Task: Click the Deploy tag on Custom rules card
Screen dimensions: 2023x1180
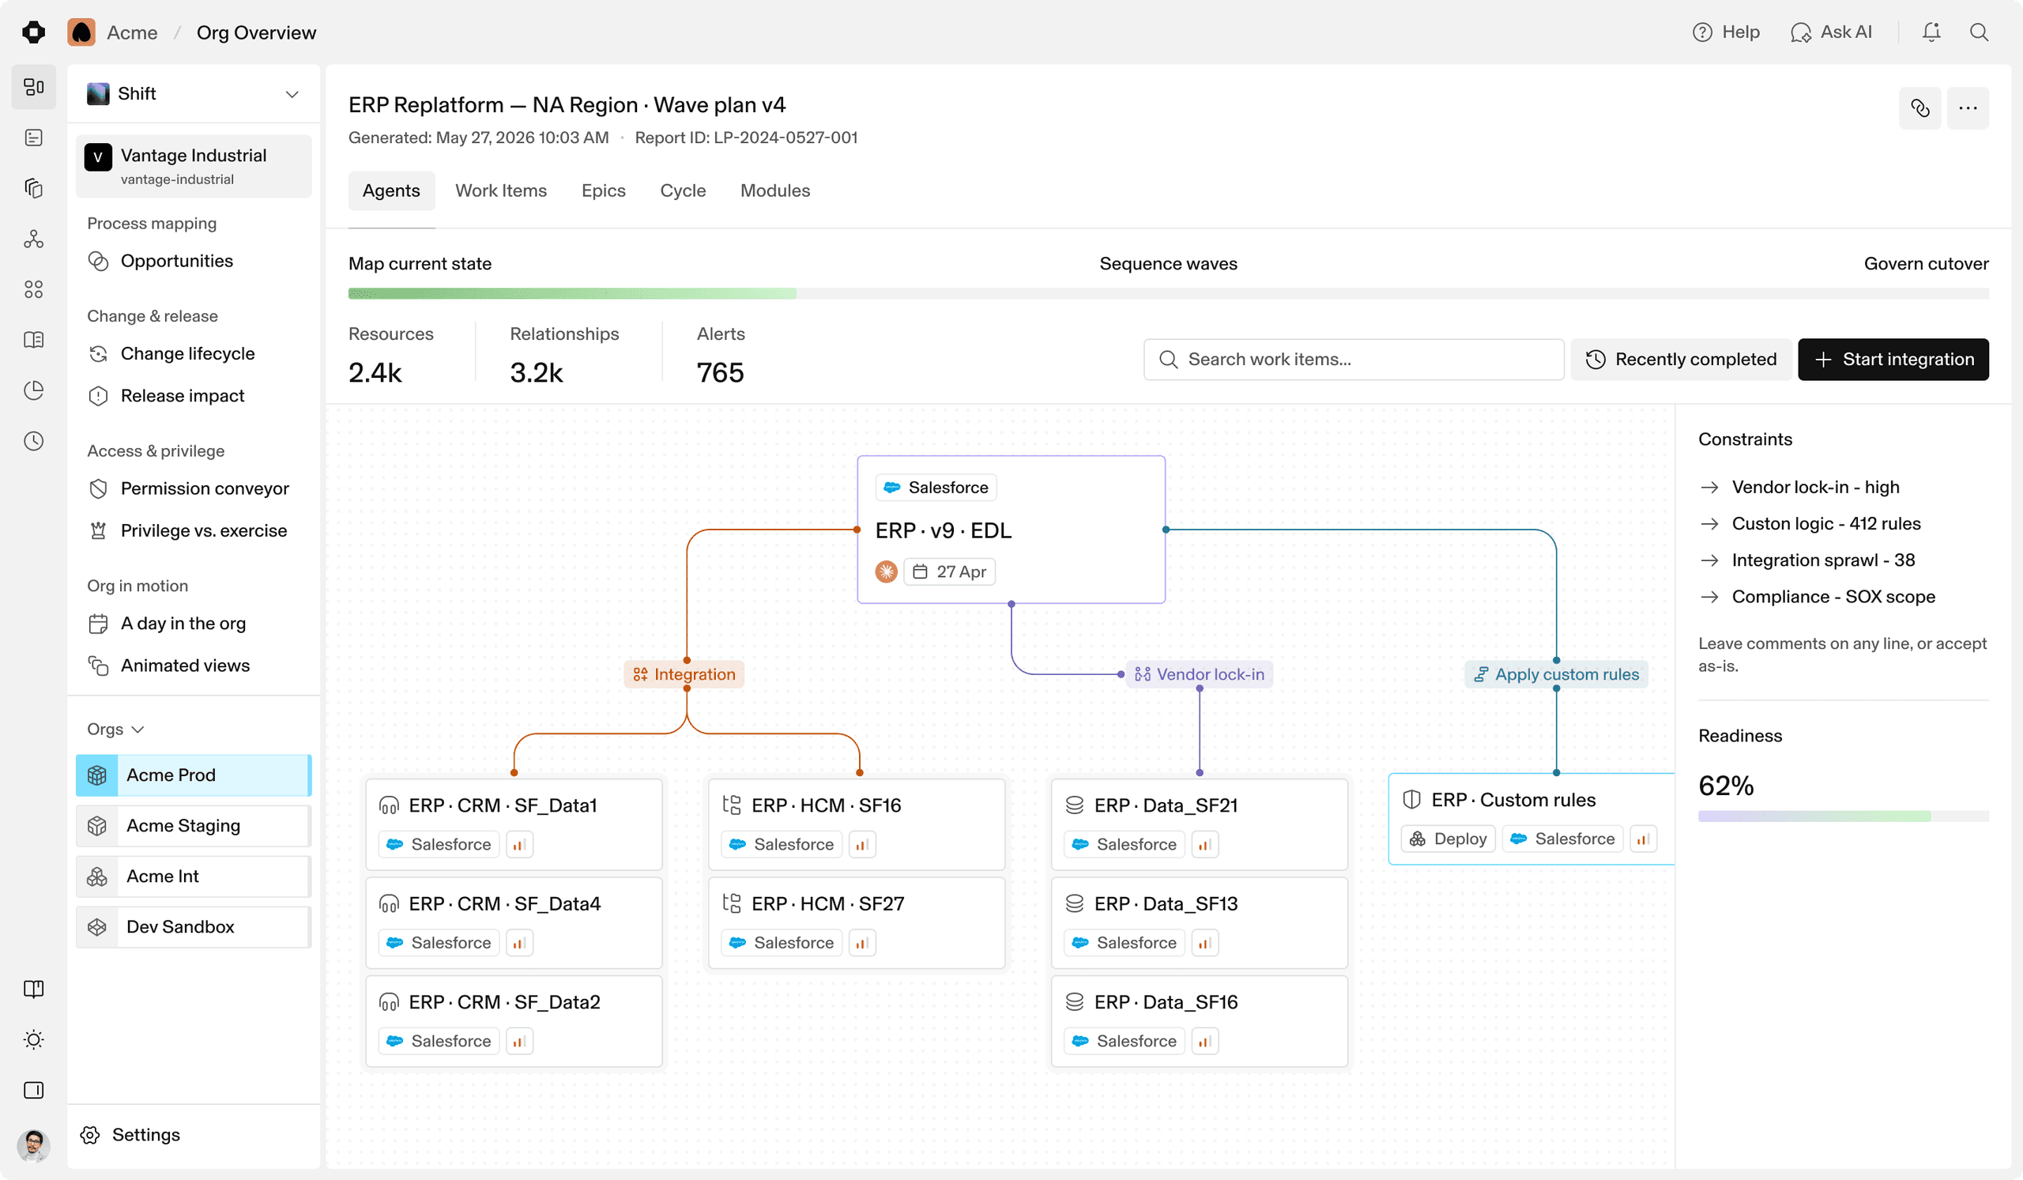Action: coord(1448,839)
